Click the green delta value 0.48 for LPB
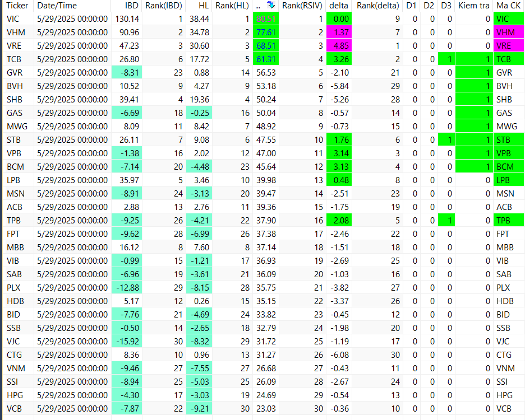 pyautogui.click(x=339, y=180)
